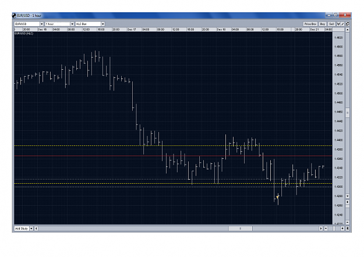Viewport: 364px width, 257px height.
Task: Click the detach chart window icon
Action: (x=348, y=24)
